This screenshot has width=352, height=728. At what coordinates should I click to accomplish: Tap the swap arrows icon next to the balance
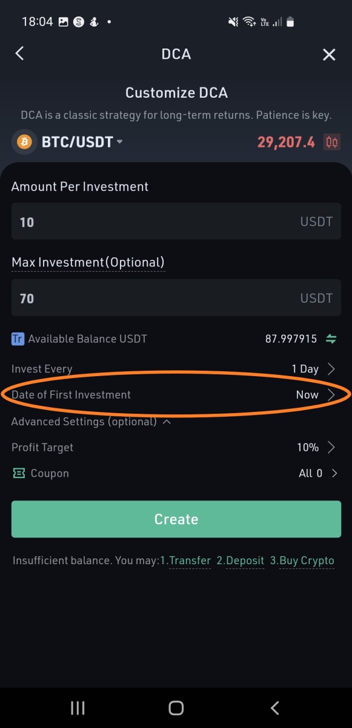[x=331, y=339]
